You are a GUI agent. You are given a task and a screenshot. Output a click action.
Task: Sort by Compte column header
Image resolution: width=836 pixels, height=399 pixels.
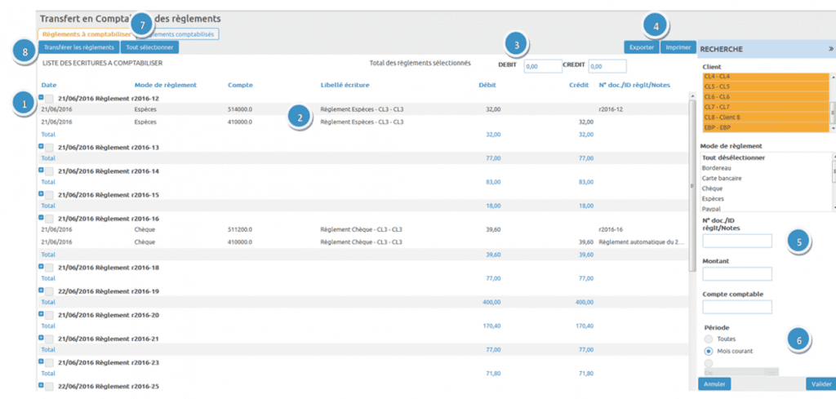pyautogui.click(x=240, y=85)
